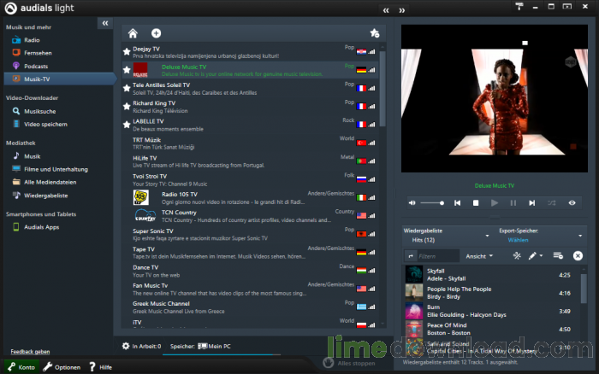The image size is (599, 374).
Task: Select People Help The People track
Action: (x=492, y=293)
